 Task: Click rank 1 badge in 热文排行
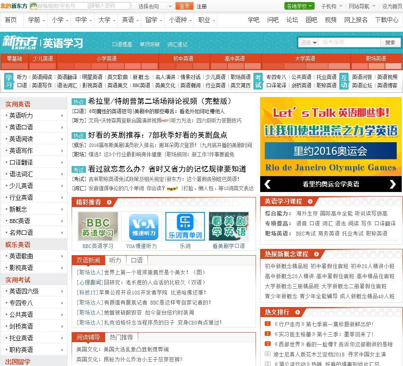click(268, 324)
